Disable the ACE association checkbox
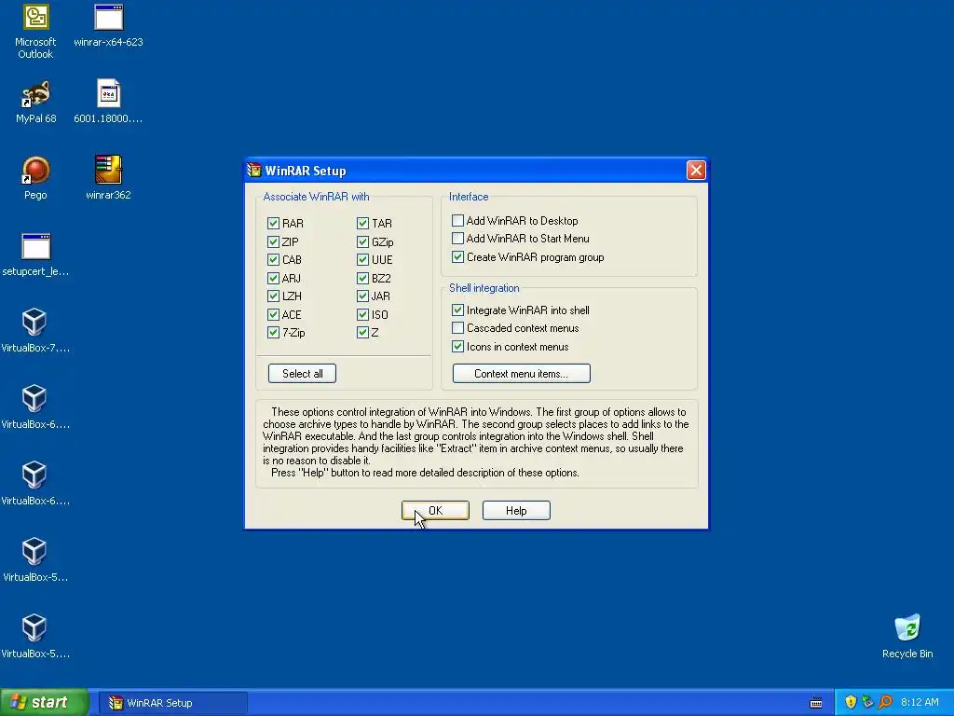 (x=273, y=315)
